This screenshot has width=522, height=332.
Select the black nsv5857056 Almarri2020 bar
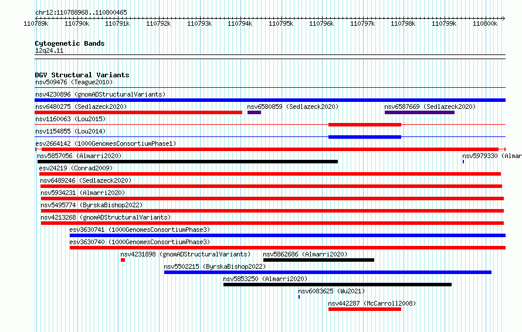pyautogui.click(x=188, y=162)
